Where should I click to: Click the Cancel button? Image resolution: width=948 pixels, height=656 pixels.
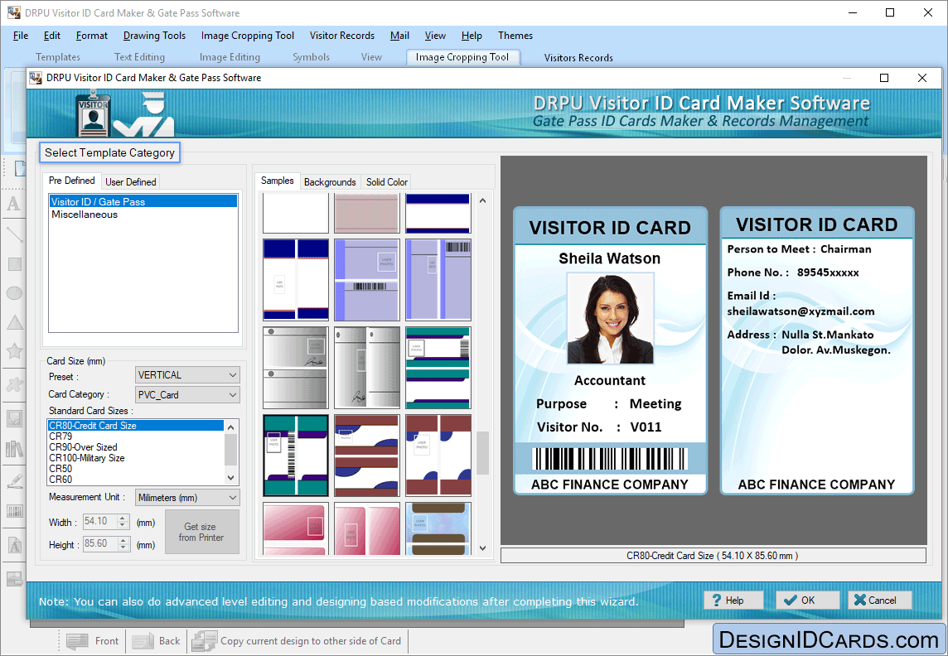[x=880, y=600]
